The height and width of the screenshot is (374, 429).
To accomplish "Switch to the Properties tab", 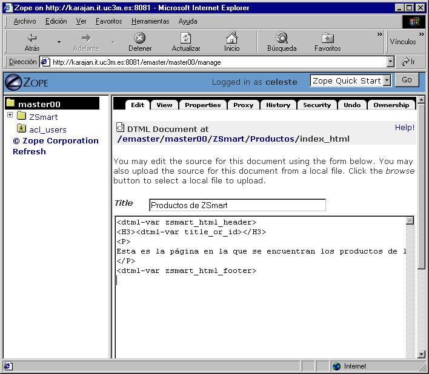I will 203,105.
